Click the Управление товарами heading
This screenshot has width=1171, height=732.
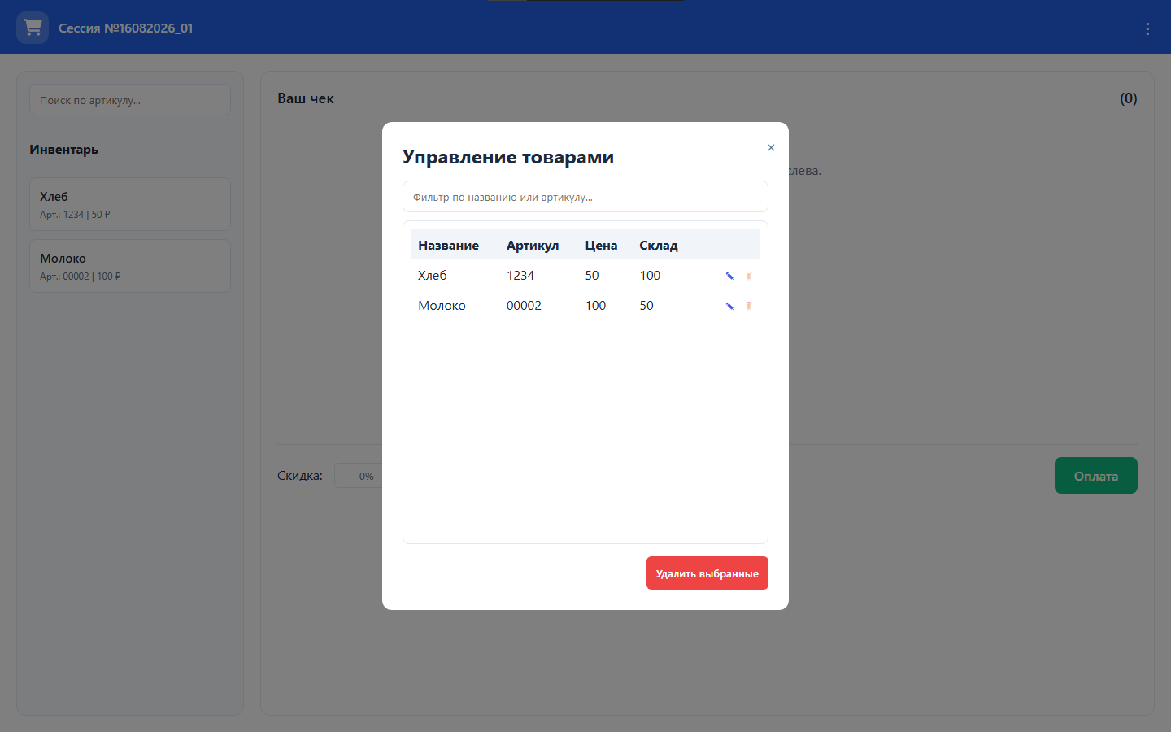508,157
